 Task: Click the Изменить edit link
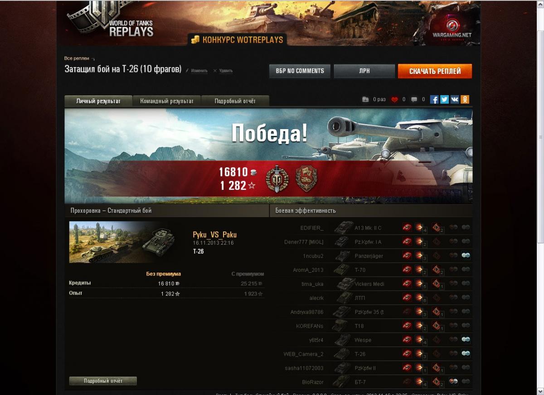coord(199,71)
